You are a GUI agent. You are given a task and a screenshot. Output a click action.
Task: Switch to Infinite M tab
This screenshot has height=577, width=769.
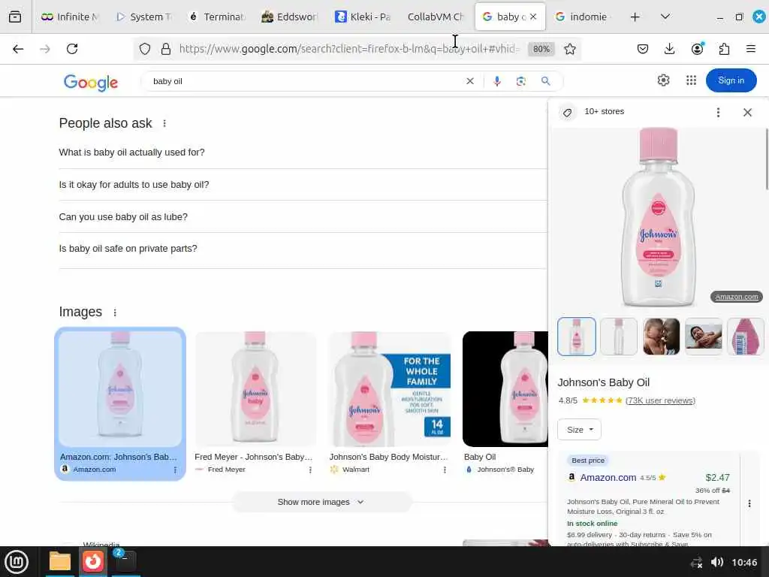tap(70, 17)
